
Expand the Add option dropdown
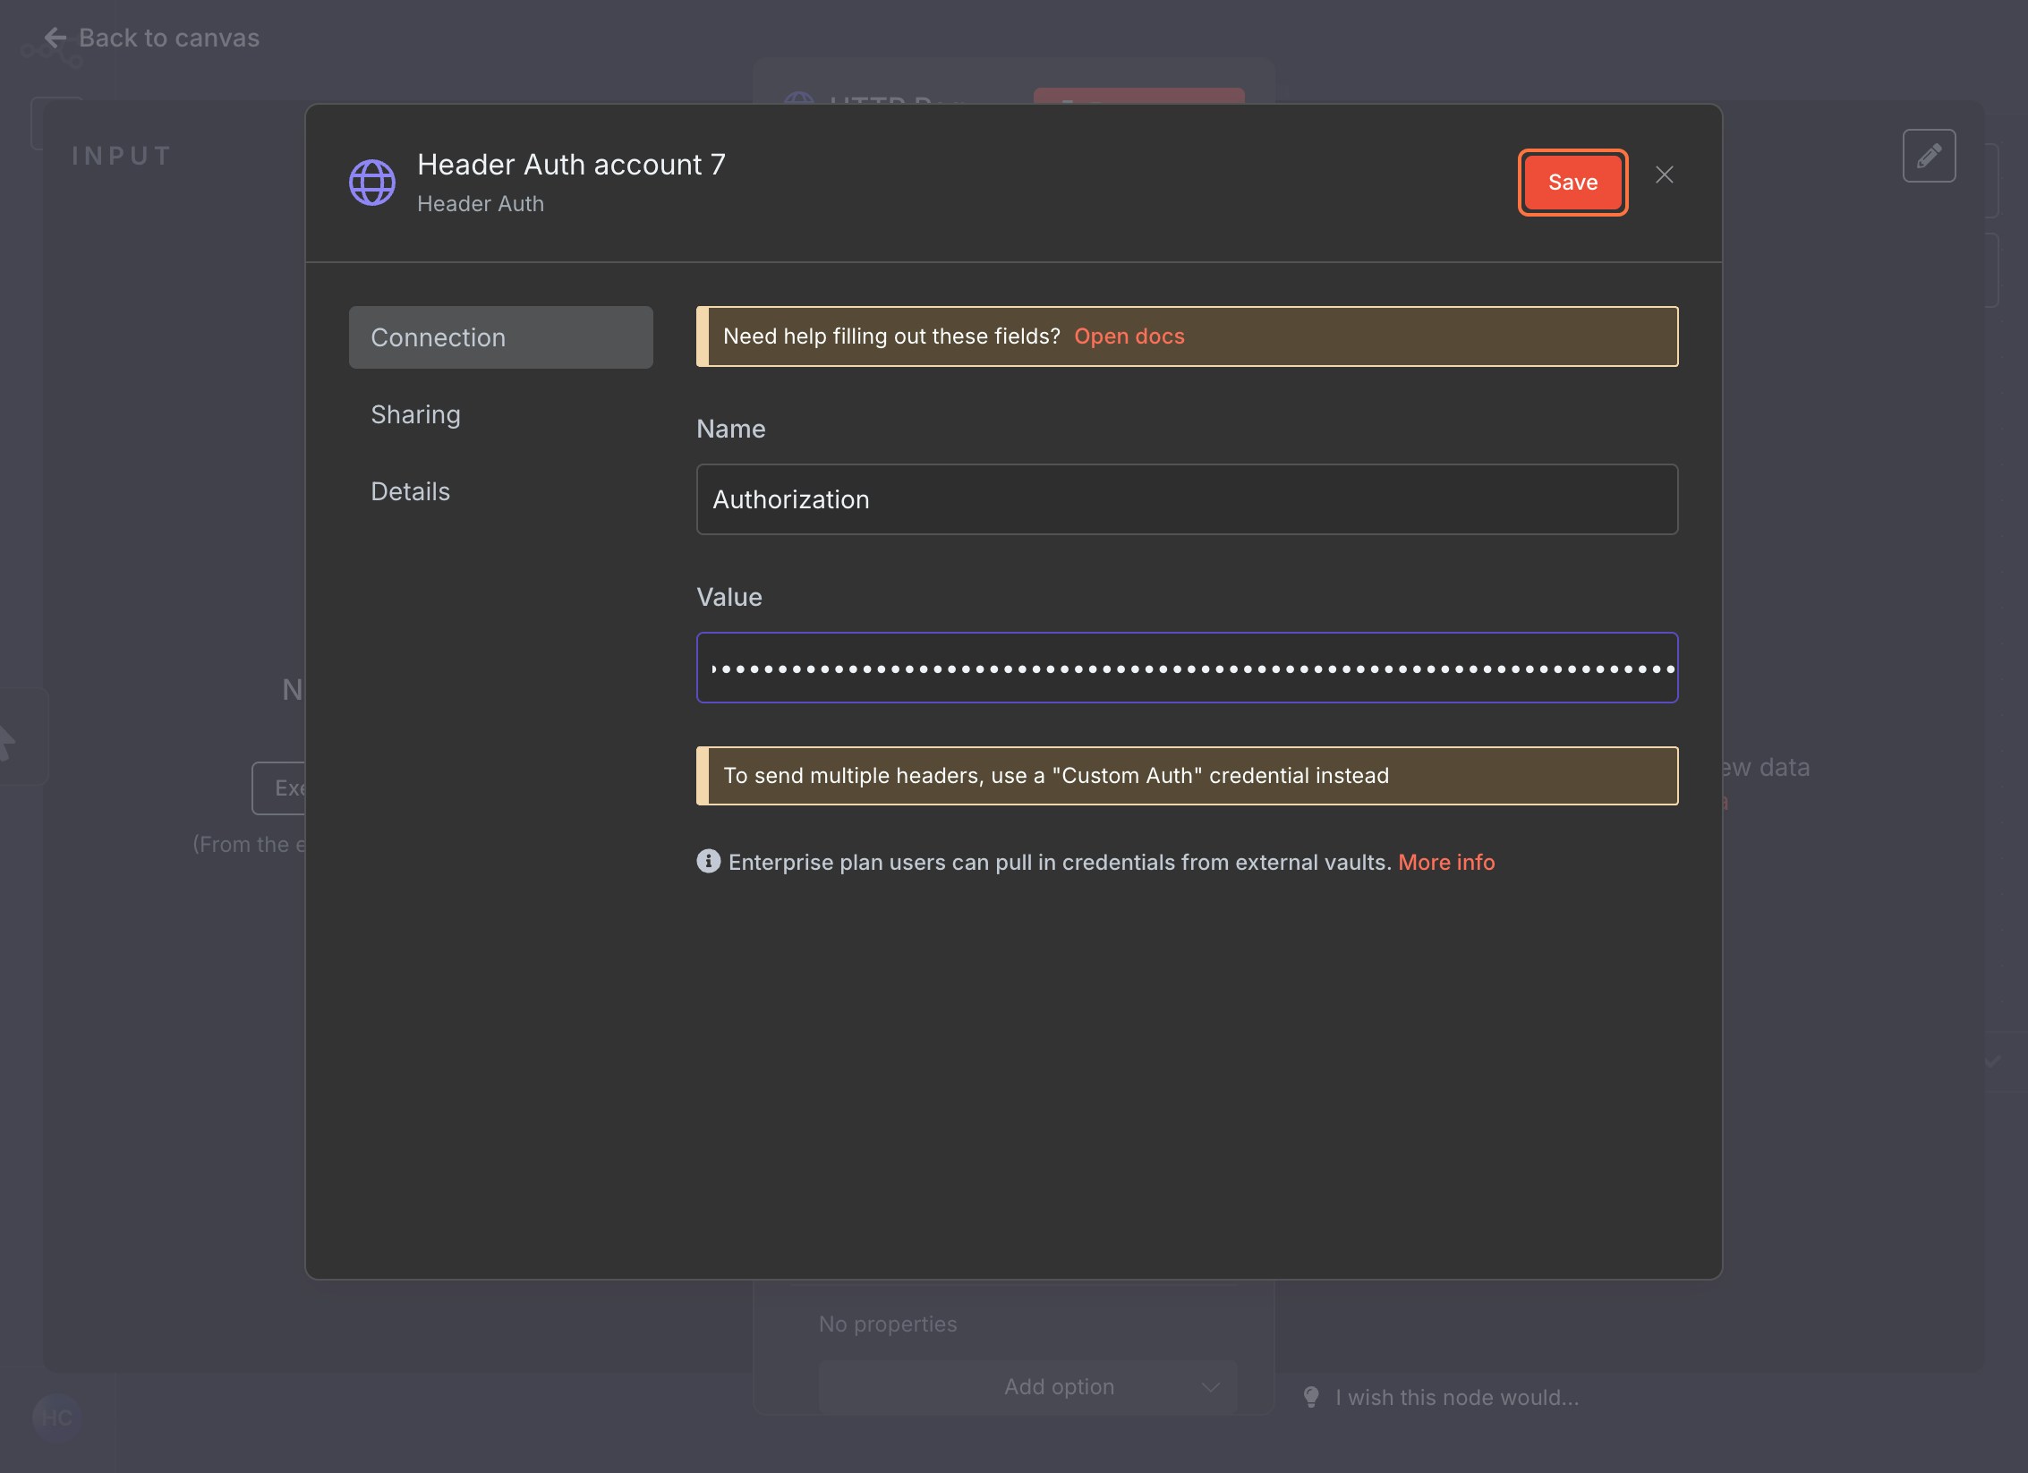pyautogui.click(x=1027, y=1386)
